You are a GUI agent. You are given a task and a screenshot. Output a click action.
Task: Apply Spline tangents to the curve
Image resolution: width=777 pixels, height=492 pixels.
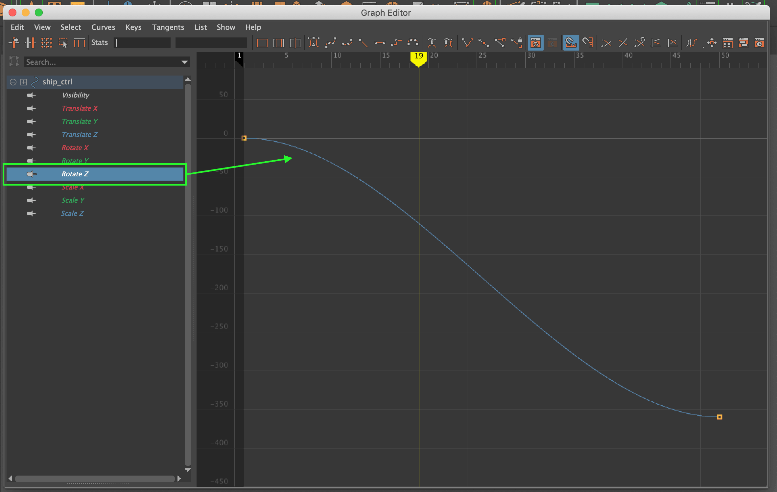pyautogui.click(x=330, y=43)
